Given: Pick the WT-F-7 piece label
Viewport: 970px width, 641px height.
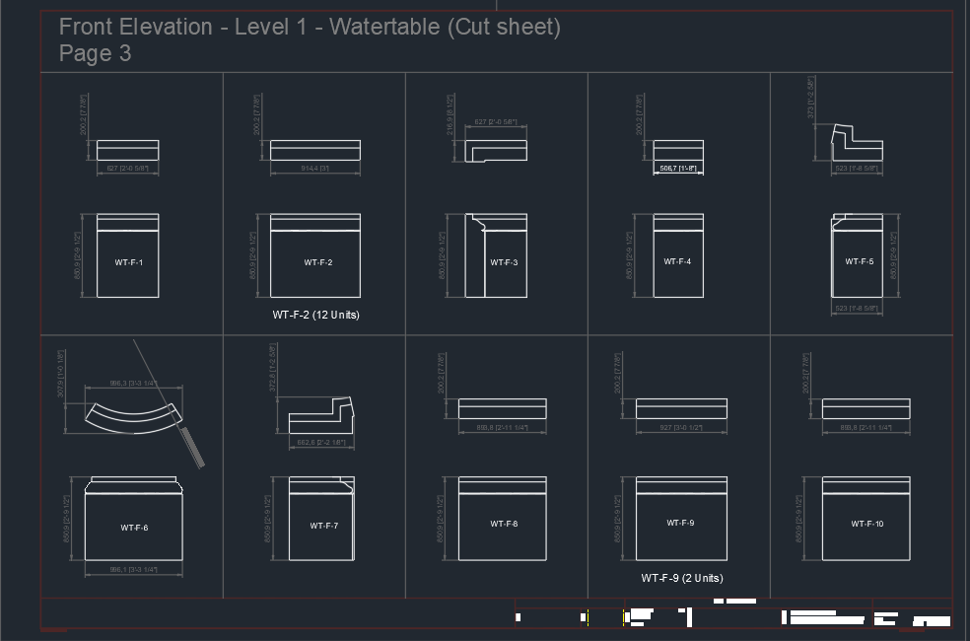Looking at the screenshot, I should [x=324, y=526].
